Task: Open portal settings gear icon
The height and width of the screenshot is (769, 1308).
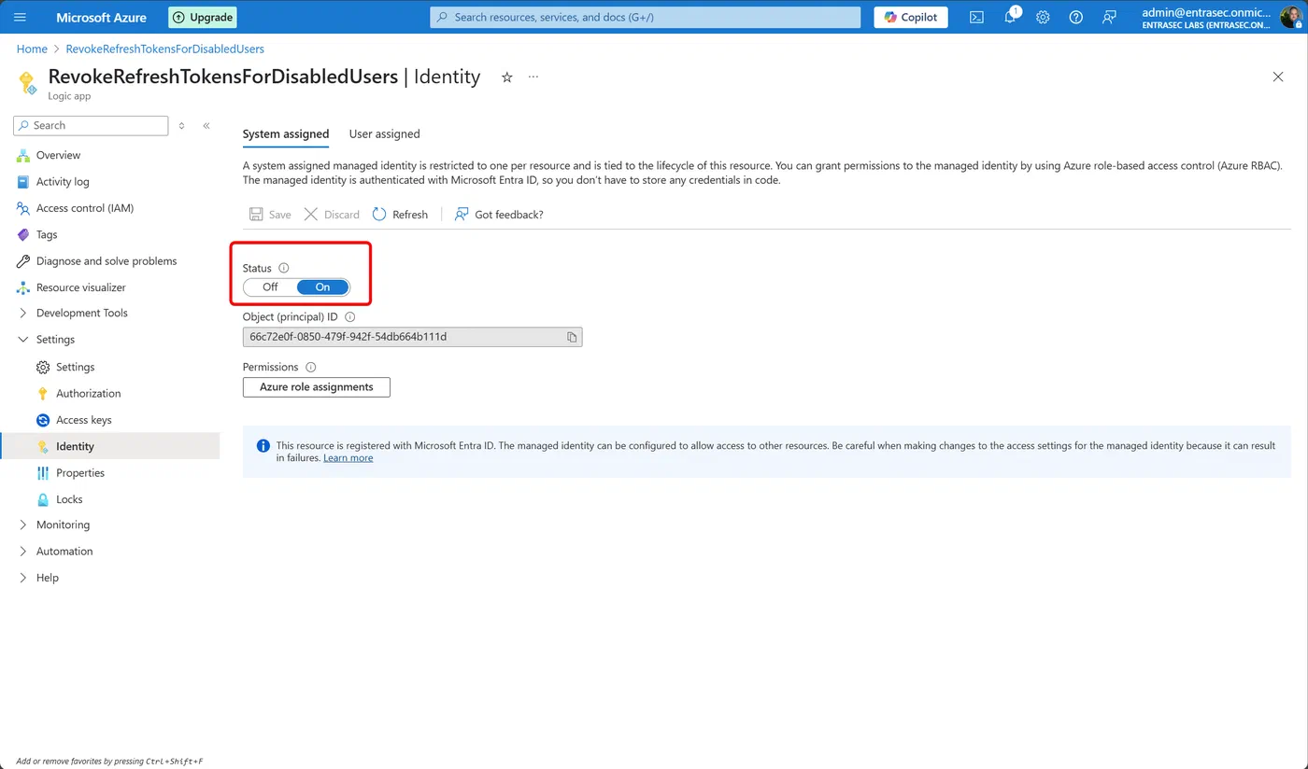Action: point(1043,17)
